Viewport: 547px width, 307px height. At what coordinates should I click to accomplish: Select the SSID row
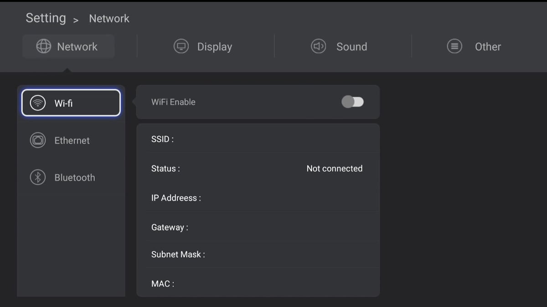click(258, 139)
